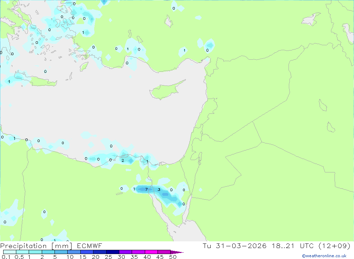Pick the 0.1–0.5 mm legend swatch
The image size is (354, 259).
point(10,252)
